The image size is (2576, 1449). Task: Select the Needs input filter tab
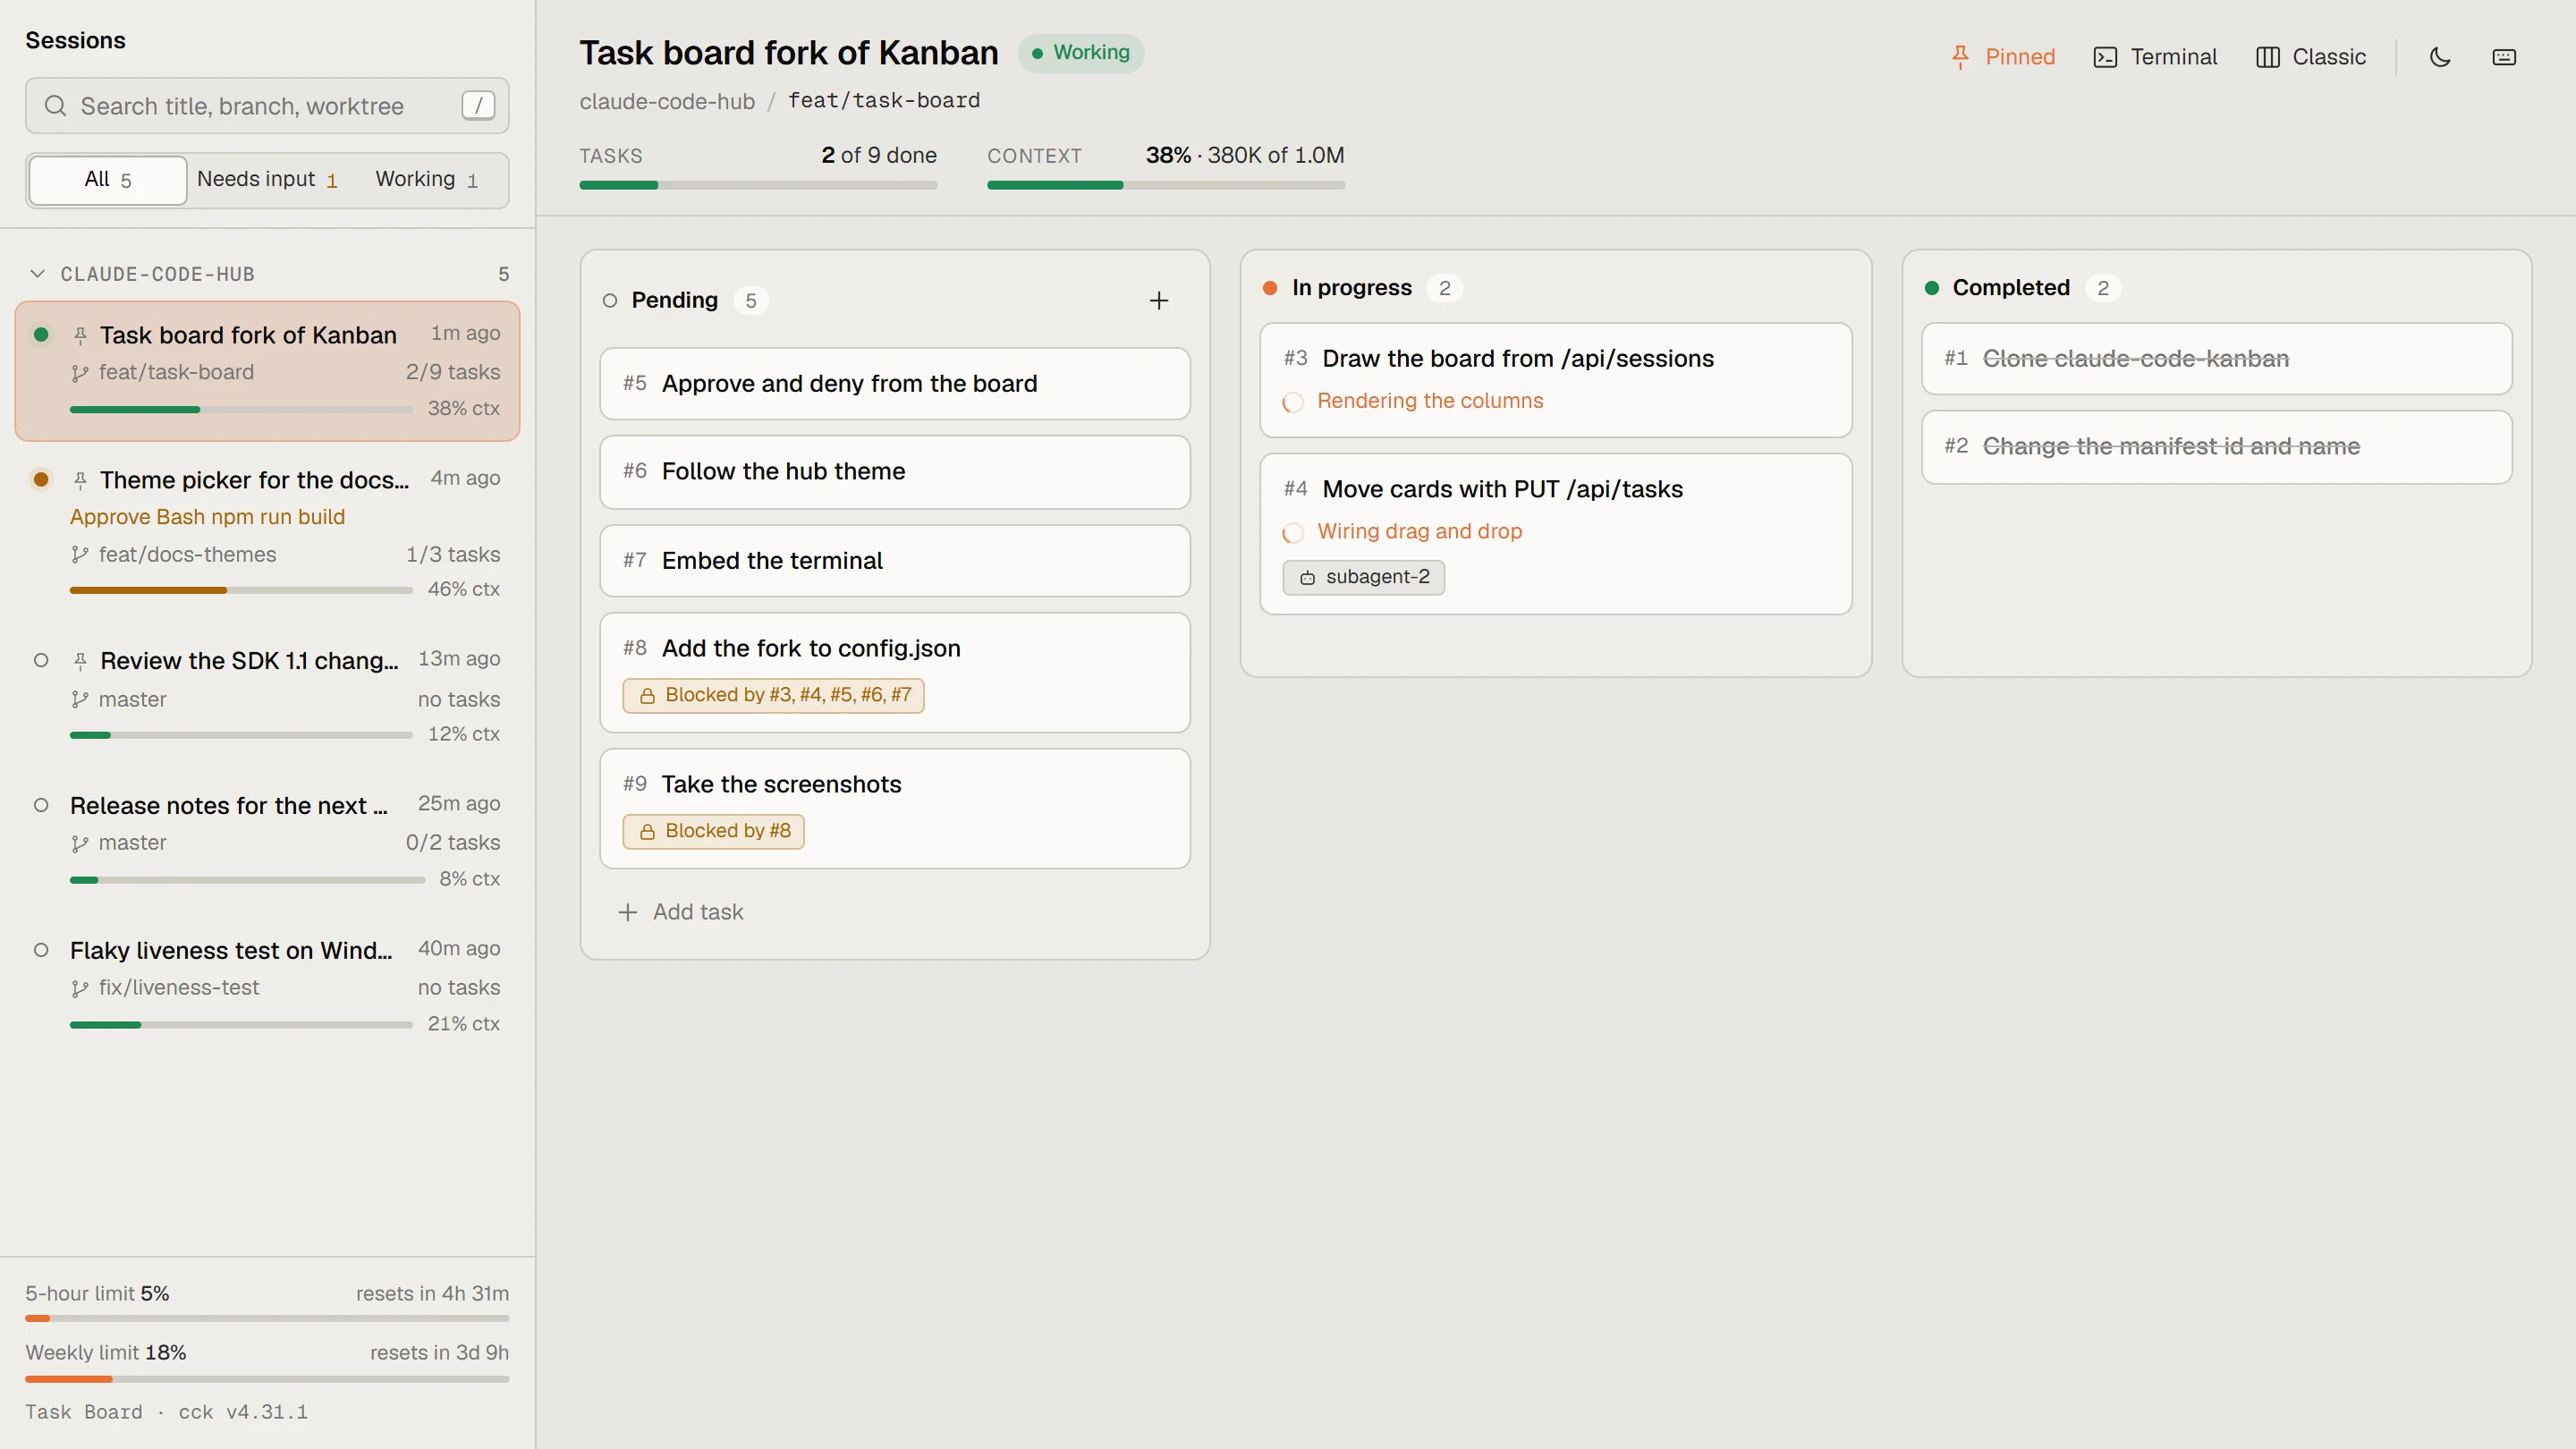(x=267, y=180)
